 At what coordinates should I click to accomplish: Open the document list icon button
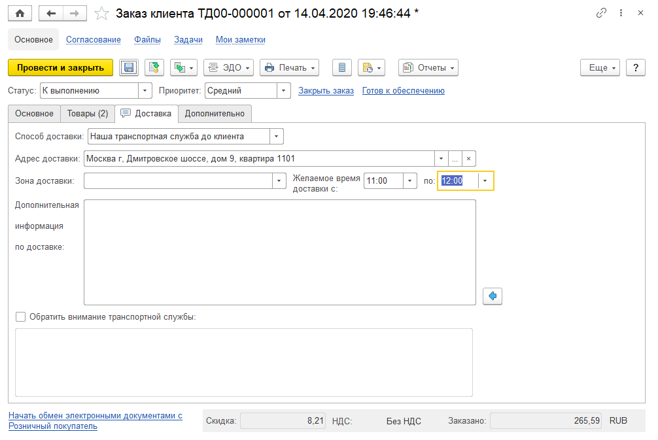[342, 67]
